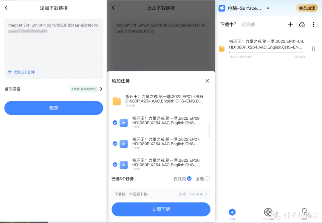Open 个人片库 in the bottom navigation
The width and height of the screenshot is (322, 223).
(x=268, y=214)
